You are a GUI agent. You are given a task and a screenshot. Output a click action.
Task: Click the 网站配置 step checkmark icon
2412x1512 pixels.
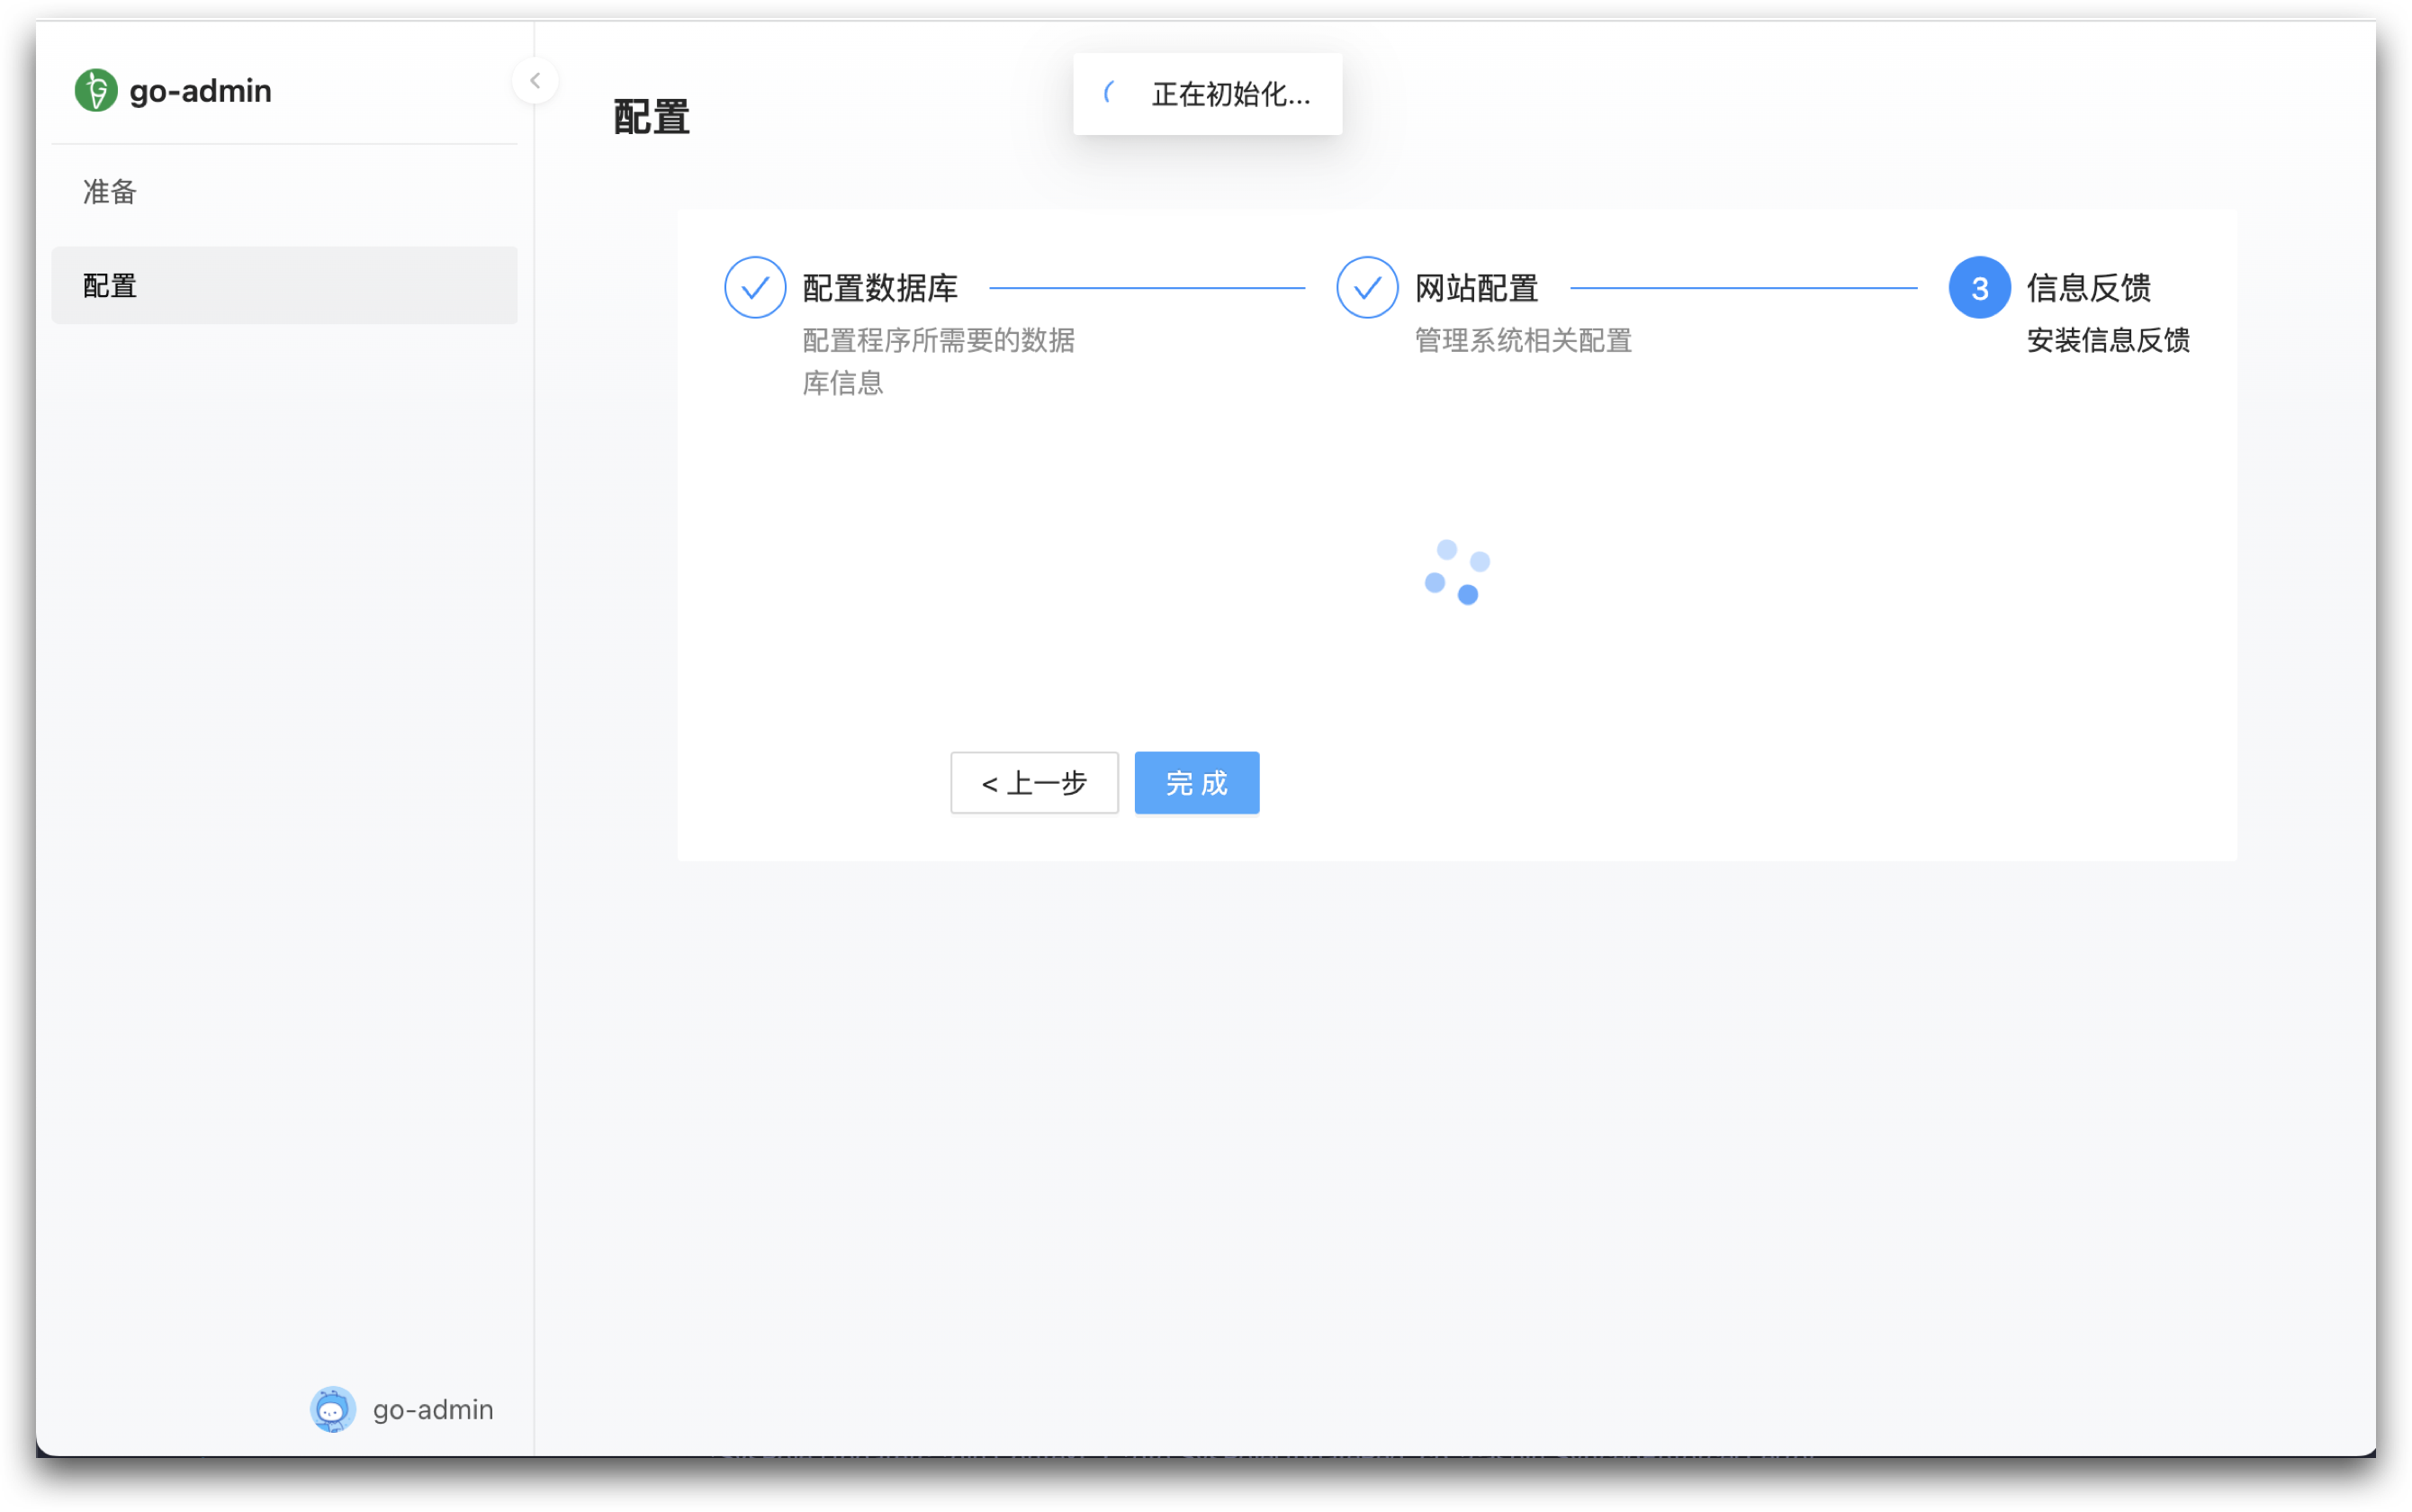[x=1367, y=288]
